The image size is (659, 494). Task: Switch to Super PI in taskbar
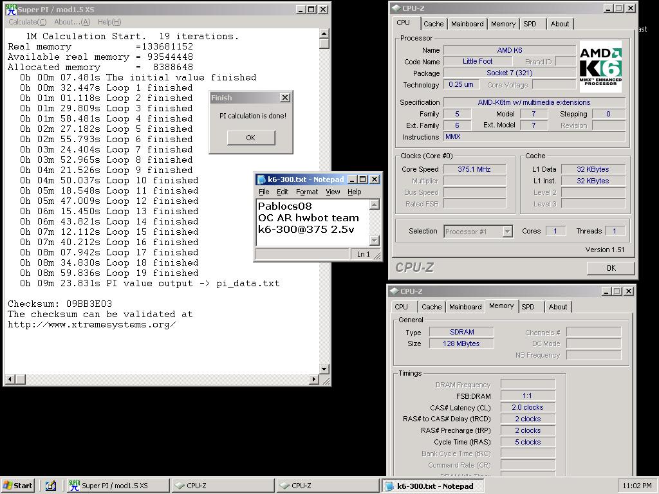point(118,486)
